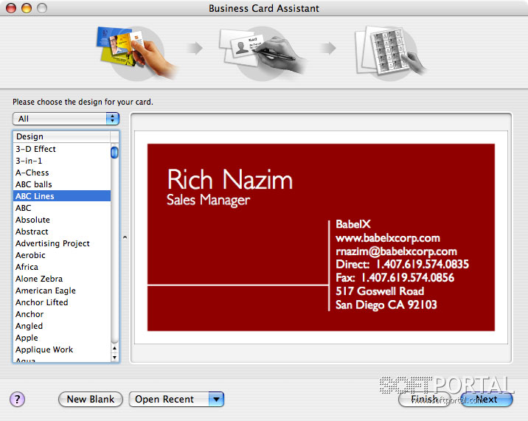Click the design list scroll down arrow
The width and height of the screenshot is (528, 421).
pos(114,358)
